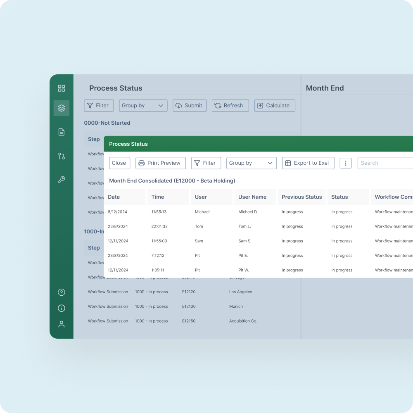The width and height of the screenshot is (413, 413).
Task: Expand filter options with the Filter button
Action: click(99, 105)
